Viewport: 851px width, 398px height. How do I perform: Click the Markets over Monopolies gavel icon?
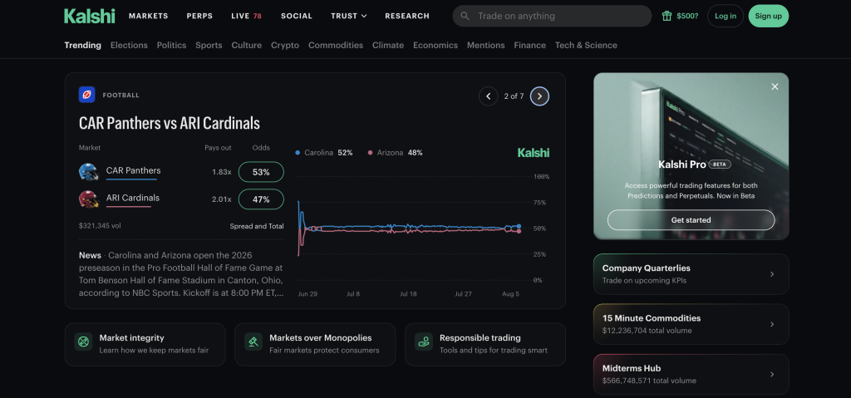(x=253, y=341)
